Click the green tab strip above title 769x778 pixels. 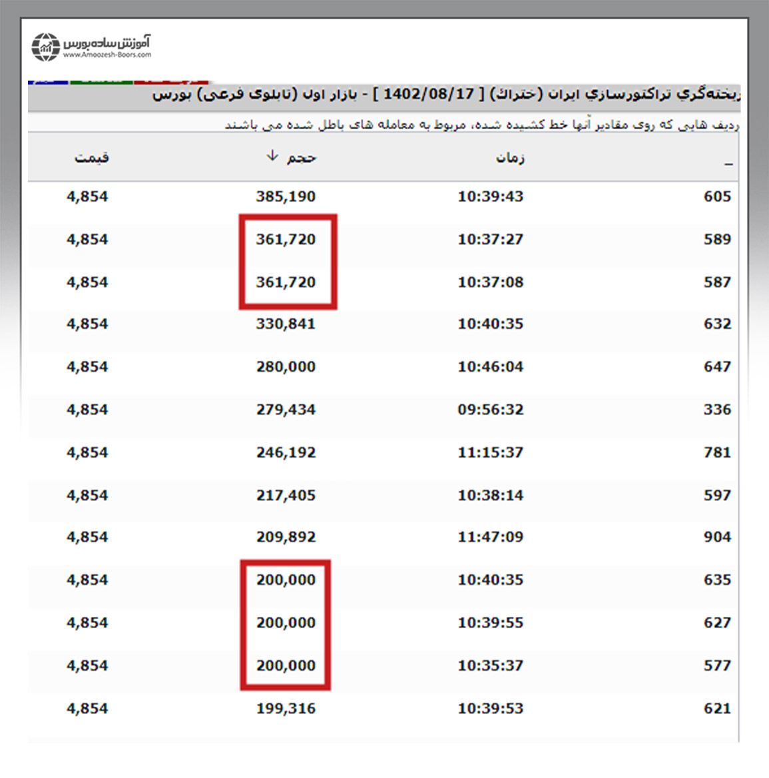click(x=101, y=81)
